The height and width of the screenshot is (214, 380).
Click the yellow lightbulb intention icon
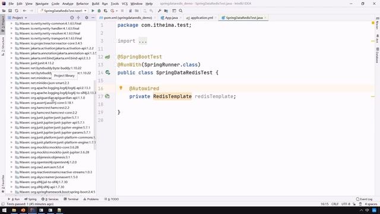(121, 88)
